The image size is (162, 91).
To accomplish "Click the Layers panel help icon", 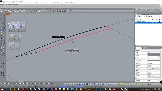I will click(152, 16).
